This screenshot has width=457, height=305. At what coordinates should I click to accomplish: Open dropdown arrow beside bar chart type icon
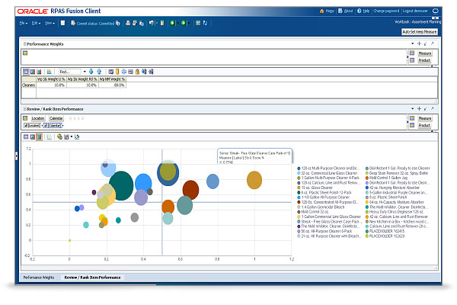tap(72, 137)
